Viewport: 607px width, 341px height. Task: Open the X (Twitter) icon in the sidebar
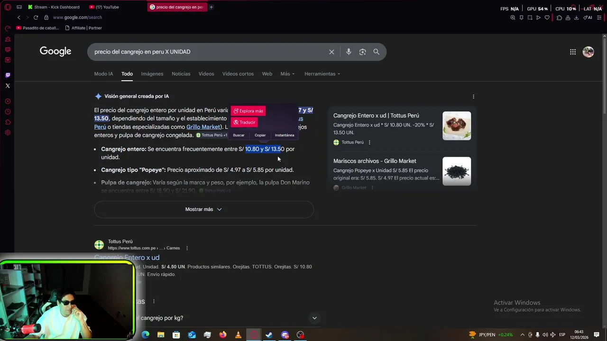[x=8, y=86]
